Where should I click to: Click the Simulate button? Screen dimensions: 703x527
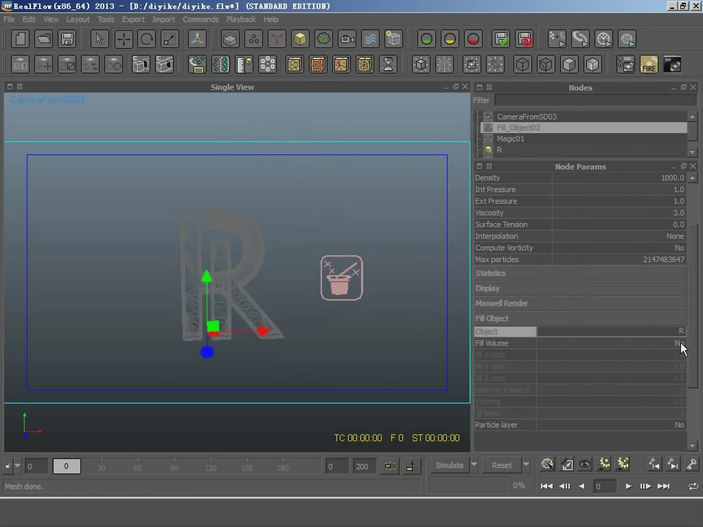pos(450,465)
